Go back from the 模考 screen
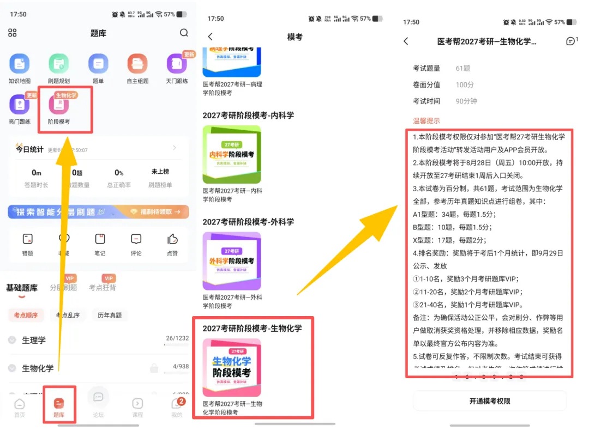The height and width of the screenshot is (437, 589). pos(211,37)
